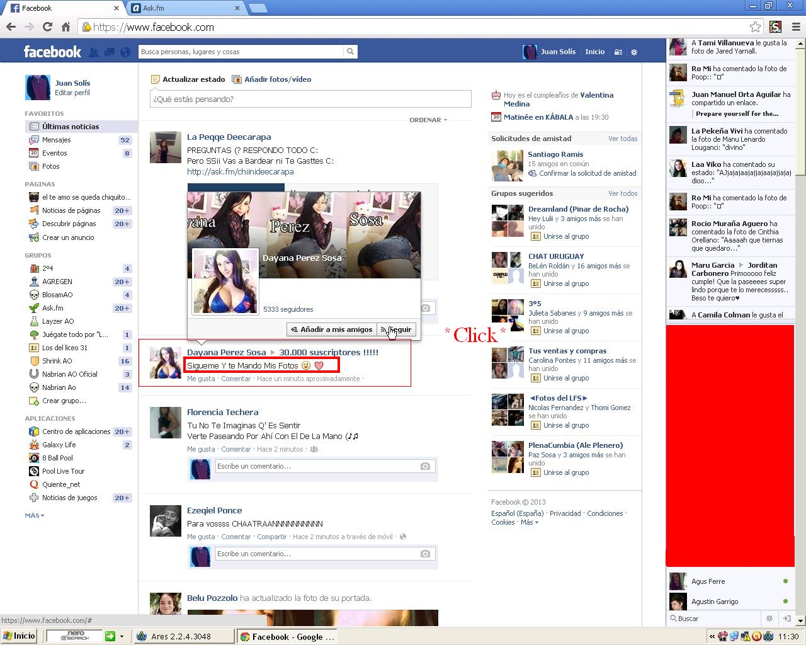This screenshot has width=806, height=645.
Task: Open a new Chrome tab
Action: point(258,8)
